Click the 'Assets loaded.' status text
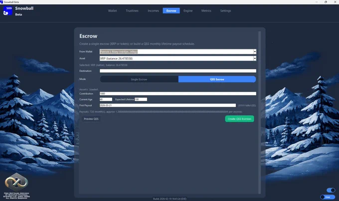Viewport: 339px width, 201px height. tap(89, 89)
